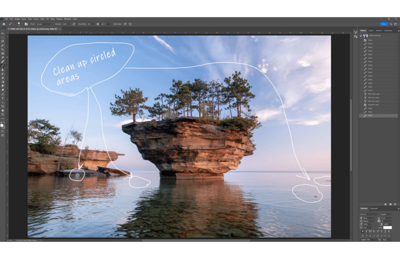Open the blending Mode dropdown
This screenshot has width=400, height=266.
coord(43,24)
